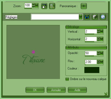This screenshot has width=111, height=99.
Task: Click the save preset floppy disk icon
Action: 87,17
